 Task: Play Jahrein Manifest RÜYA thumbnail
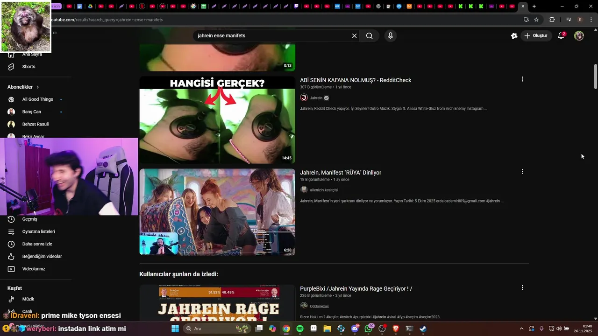point(217,212)
